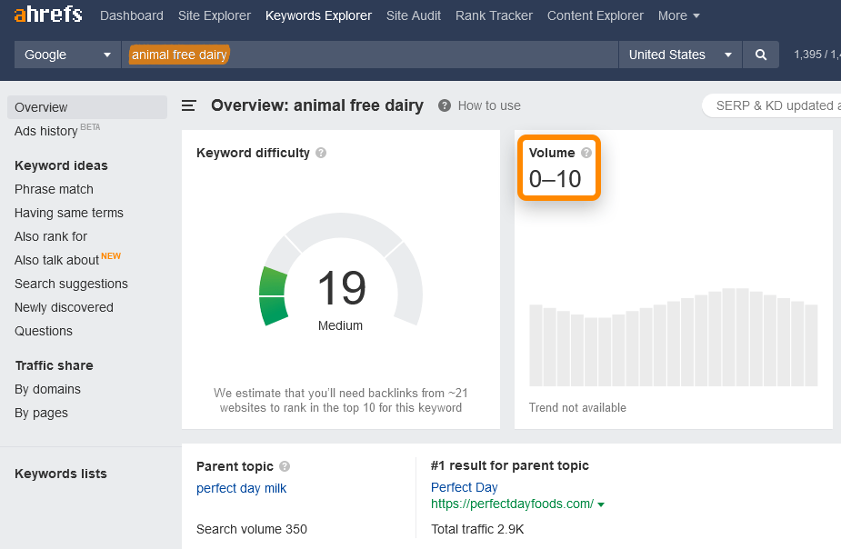Click the Keyword difficulty help icon
This screenshot has width=841, height=549.
(x=320, y=153)
